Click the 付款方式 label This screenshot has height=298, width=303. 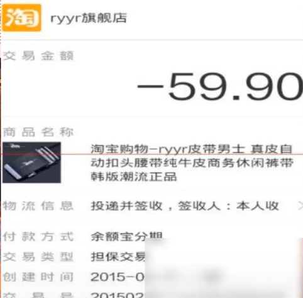click(38, 236)
